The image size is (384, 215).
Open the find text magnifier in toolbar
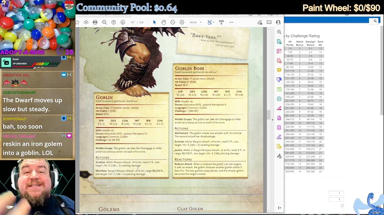[x=105, y=22]
